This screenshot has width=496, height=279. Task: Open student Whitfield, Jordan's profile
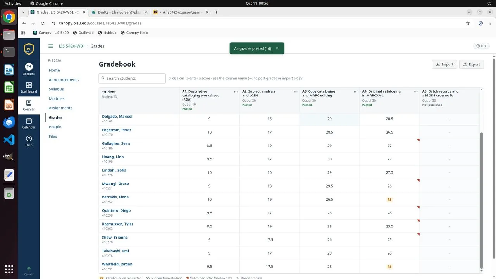pos(117,264)
